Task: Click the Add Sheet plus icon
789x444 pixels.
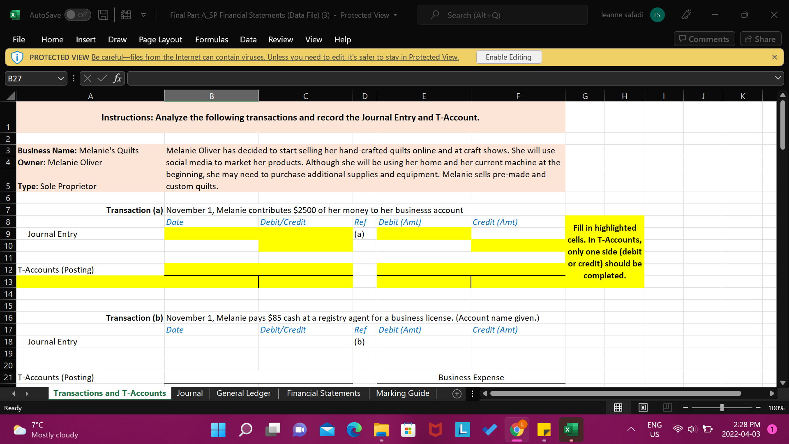Action: click(457, 393)
